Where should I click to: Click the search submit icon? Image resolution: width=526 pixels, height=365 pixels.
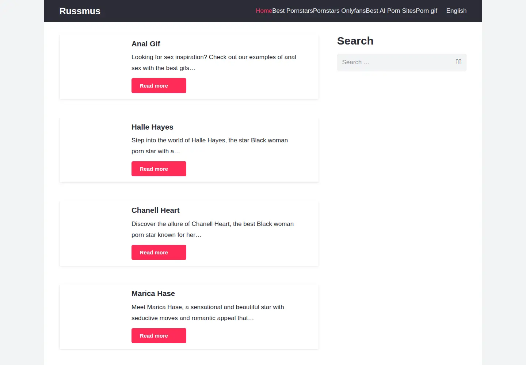pos(458,62)
